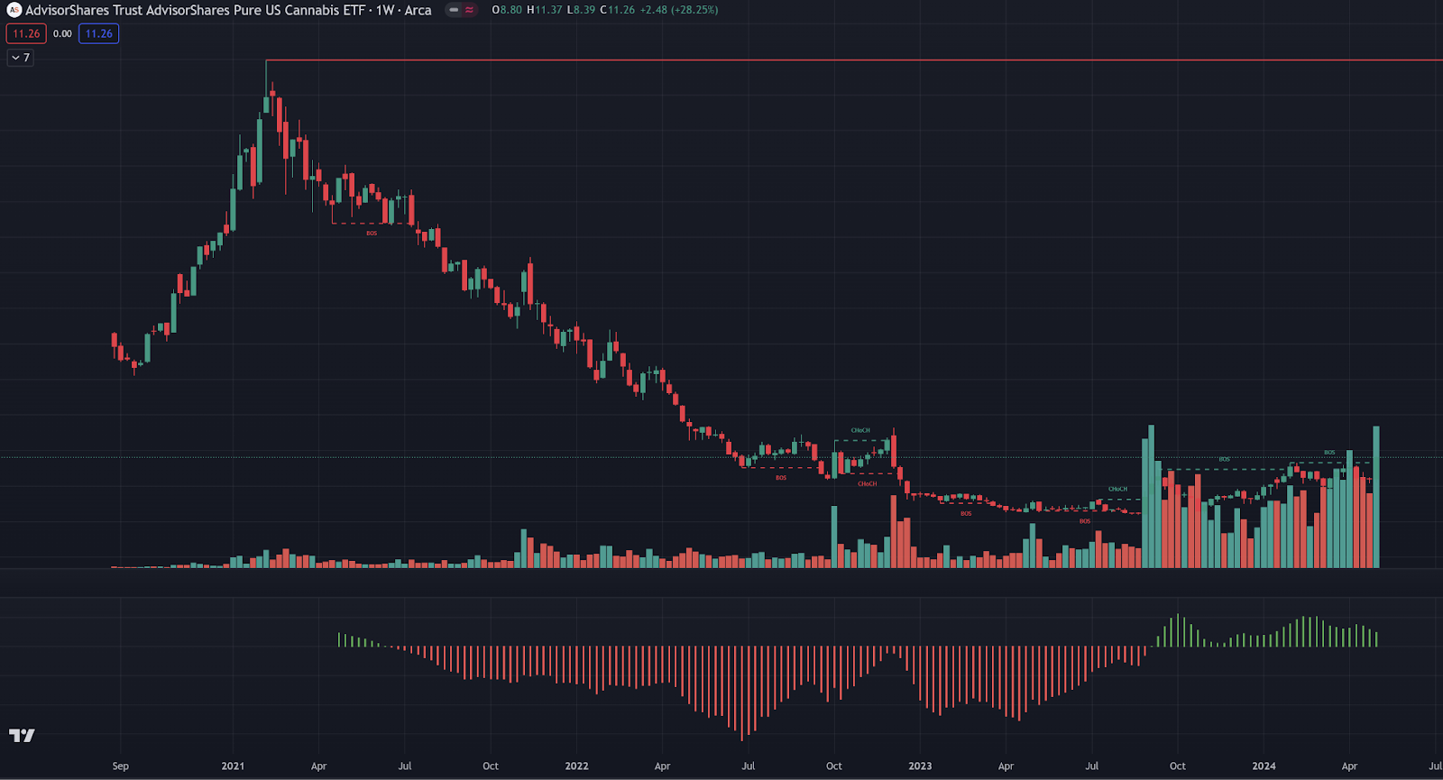Click the close value C11.26
The image size is (1443, 780).
coord(618,10)
